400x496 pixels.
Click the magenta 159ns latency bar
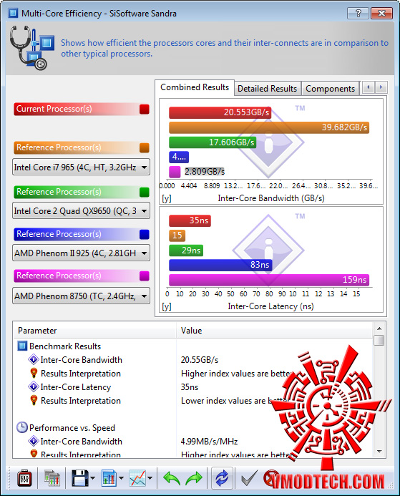coord(269,280)
